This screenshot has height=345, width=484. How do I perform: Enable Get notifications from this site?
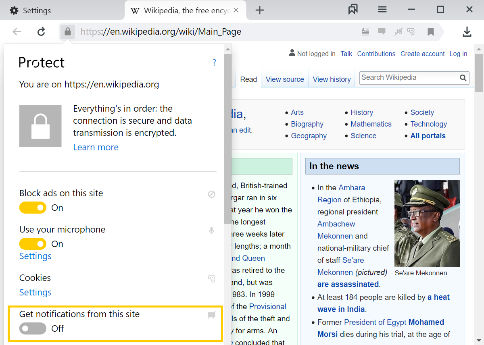tap(33, 329)
